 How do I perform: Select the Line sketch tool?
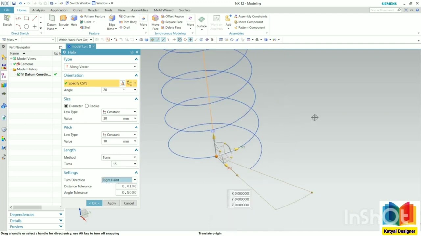coord(35,18)
